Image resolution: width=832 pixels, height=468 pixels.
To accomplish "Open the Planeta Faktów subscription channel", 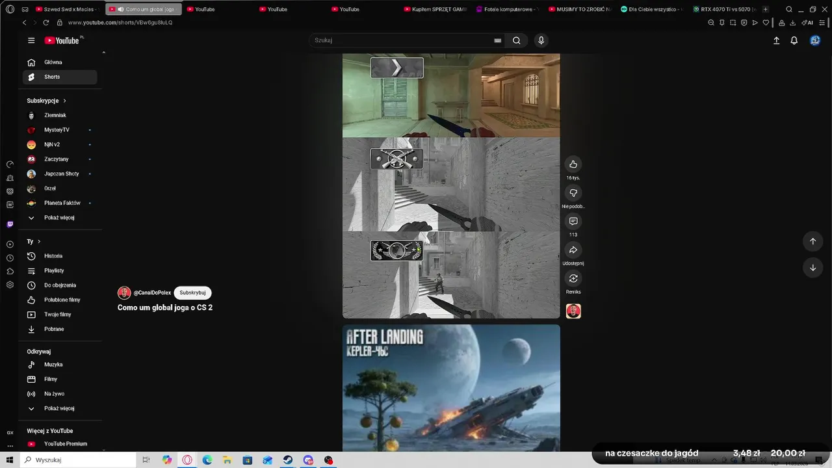I will pos(60,203).
